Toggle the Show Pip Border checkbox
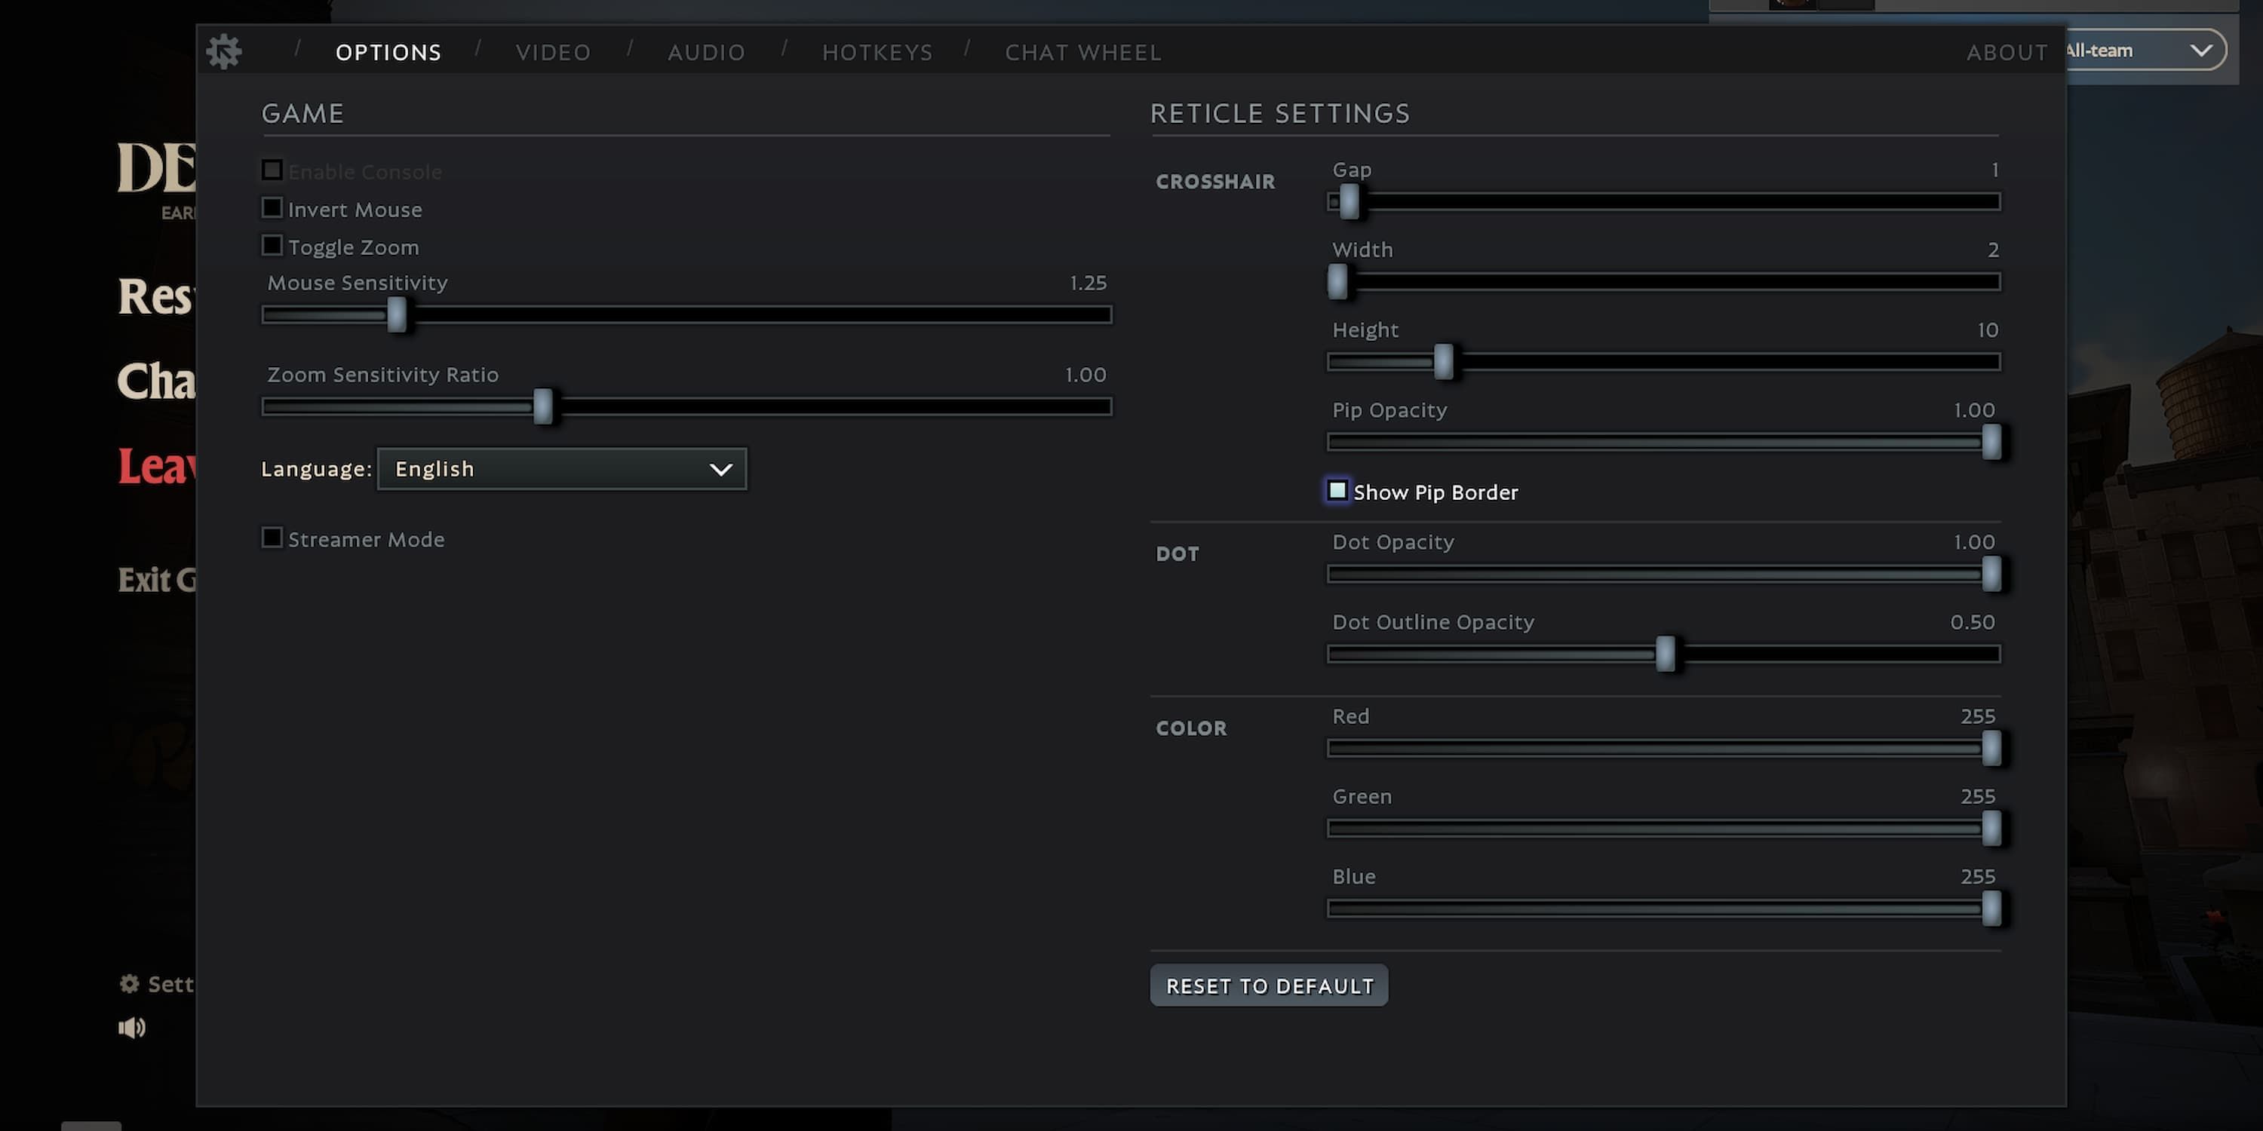The width and height of the screenshot is (2263, 1131). click(x=1335, y=491)
